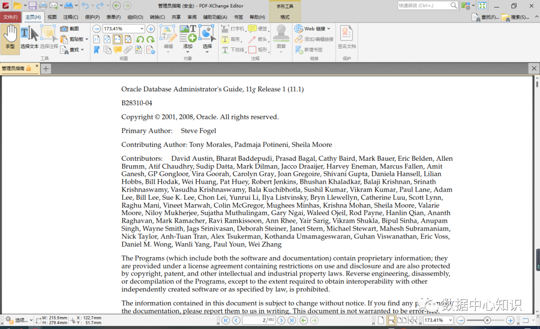Enable single page layout in the status bar

381,321
